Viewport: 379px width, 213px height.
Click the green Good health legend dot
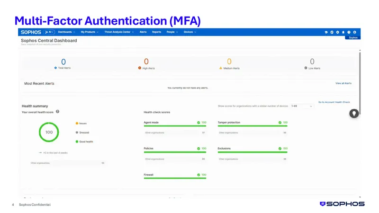[77, 142]
